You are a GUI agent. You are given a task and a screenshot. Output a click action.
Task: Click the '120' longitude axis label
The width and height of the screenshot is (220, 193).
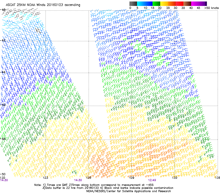coord(2,178)
